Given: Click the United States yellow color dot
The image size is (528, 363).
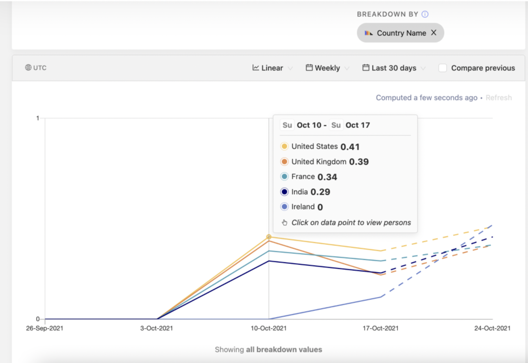Looking at the screenshot, I should click(x=284, y=146).
